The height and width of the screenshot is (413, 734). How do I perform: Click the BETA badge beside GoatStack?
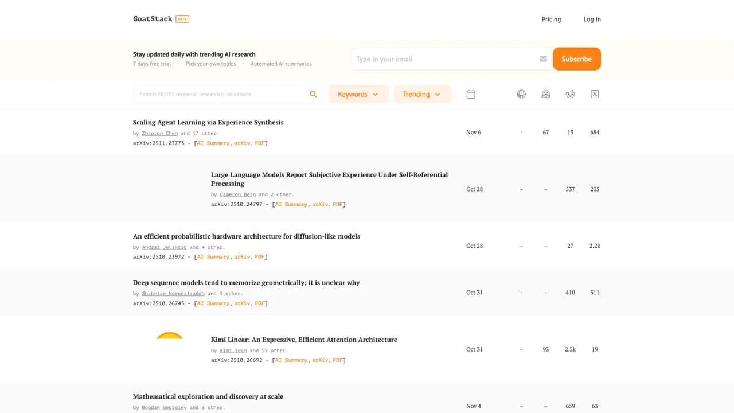(182, 19)
